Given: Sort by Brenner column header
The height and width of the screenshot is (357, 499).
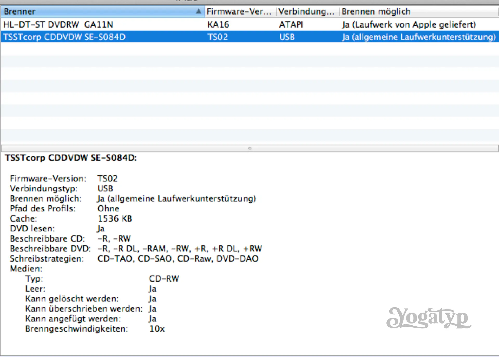Looking at the screenshot, I should [x=99, y=11].
